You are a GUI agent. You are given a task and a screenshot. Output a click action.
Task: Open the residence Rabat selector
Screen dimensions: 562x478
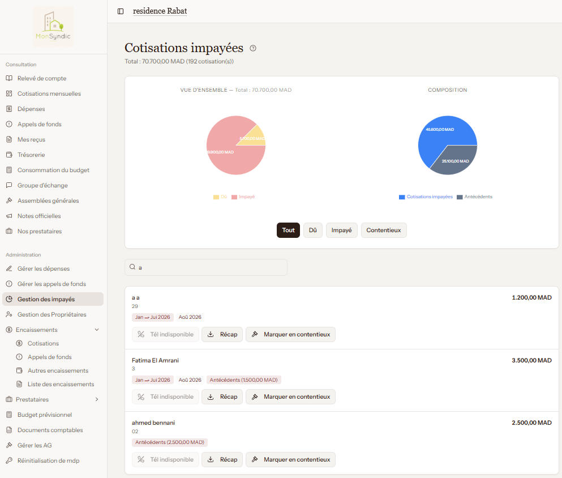[160, 11]
